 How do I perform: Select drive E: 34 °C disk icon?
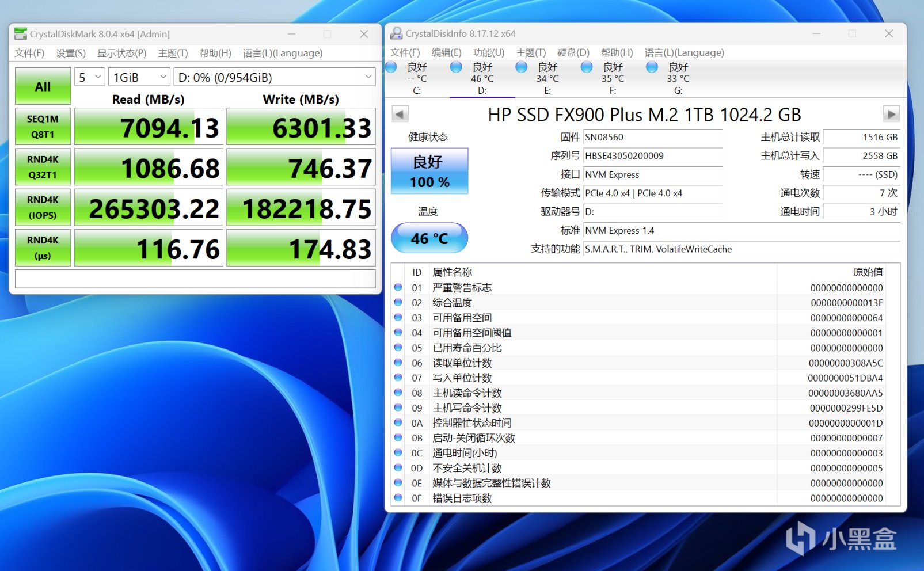coord(522,67)
